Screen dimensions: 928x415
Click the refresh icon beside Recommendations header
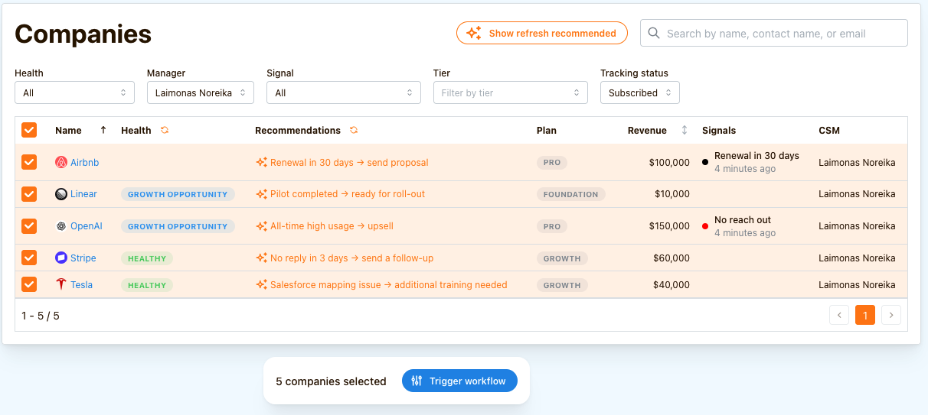(353, 131)
